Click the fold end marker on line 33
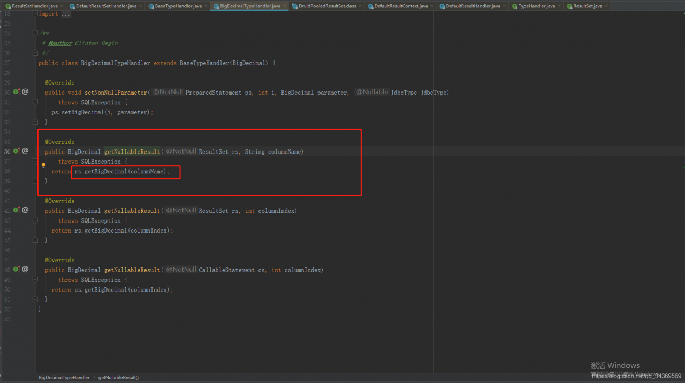The height and width of the screenshot is (383, 685). pyautogui.click(x=35, y=122)
